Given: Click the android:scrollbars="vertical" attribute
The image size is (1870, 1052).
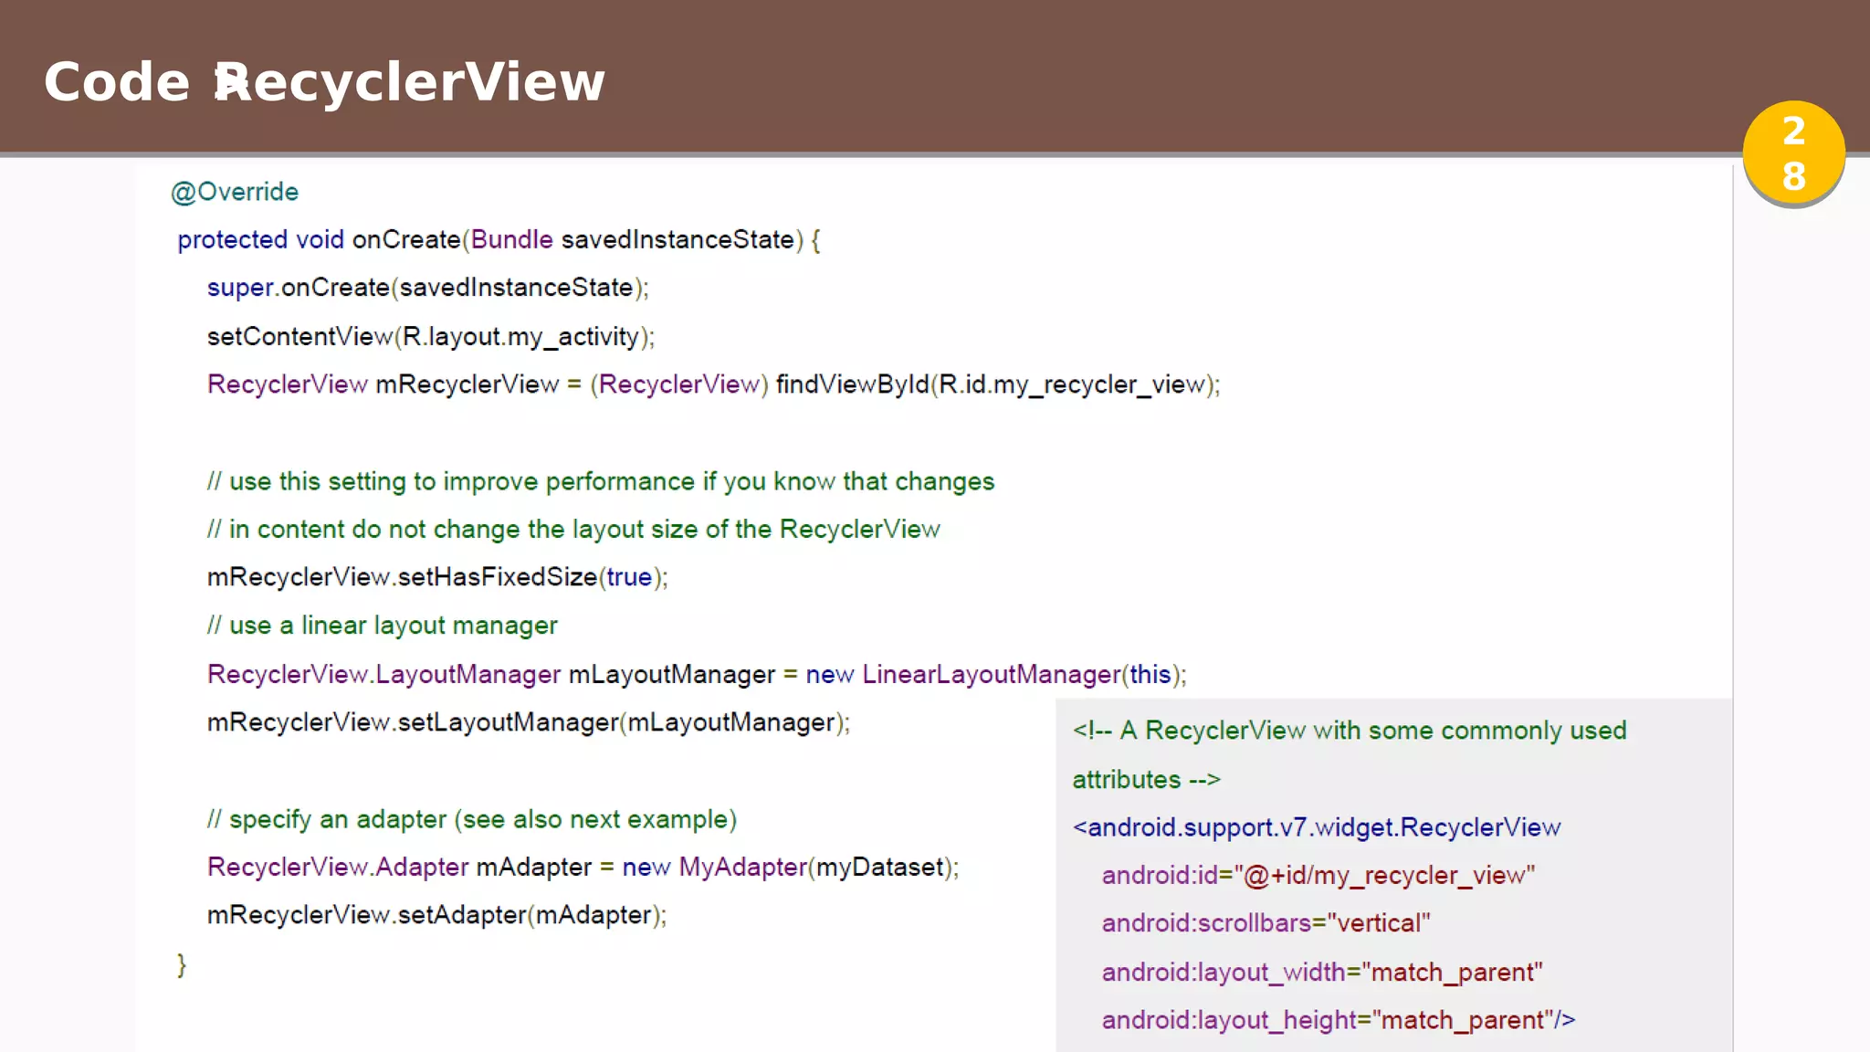Looking at the screenshot, I should (x=1266, y=923).
